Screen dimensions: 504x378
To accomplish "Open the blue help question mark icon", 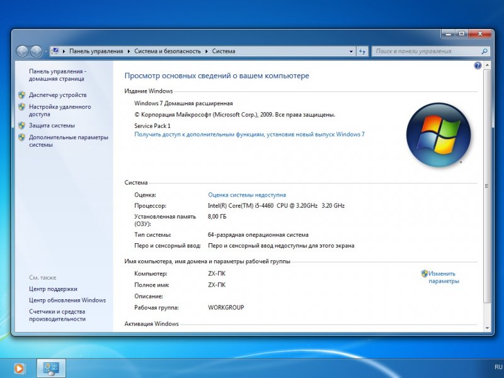I will pyautogui.click(x=478, y=66).
